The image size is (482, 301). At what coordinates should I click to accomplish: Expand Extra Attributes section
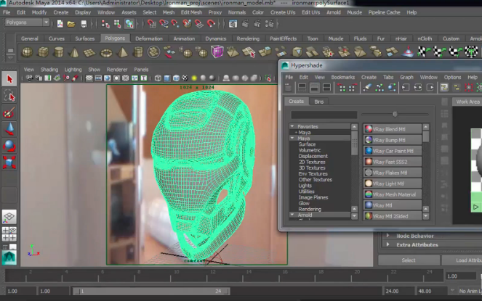coord(388,244)
